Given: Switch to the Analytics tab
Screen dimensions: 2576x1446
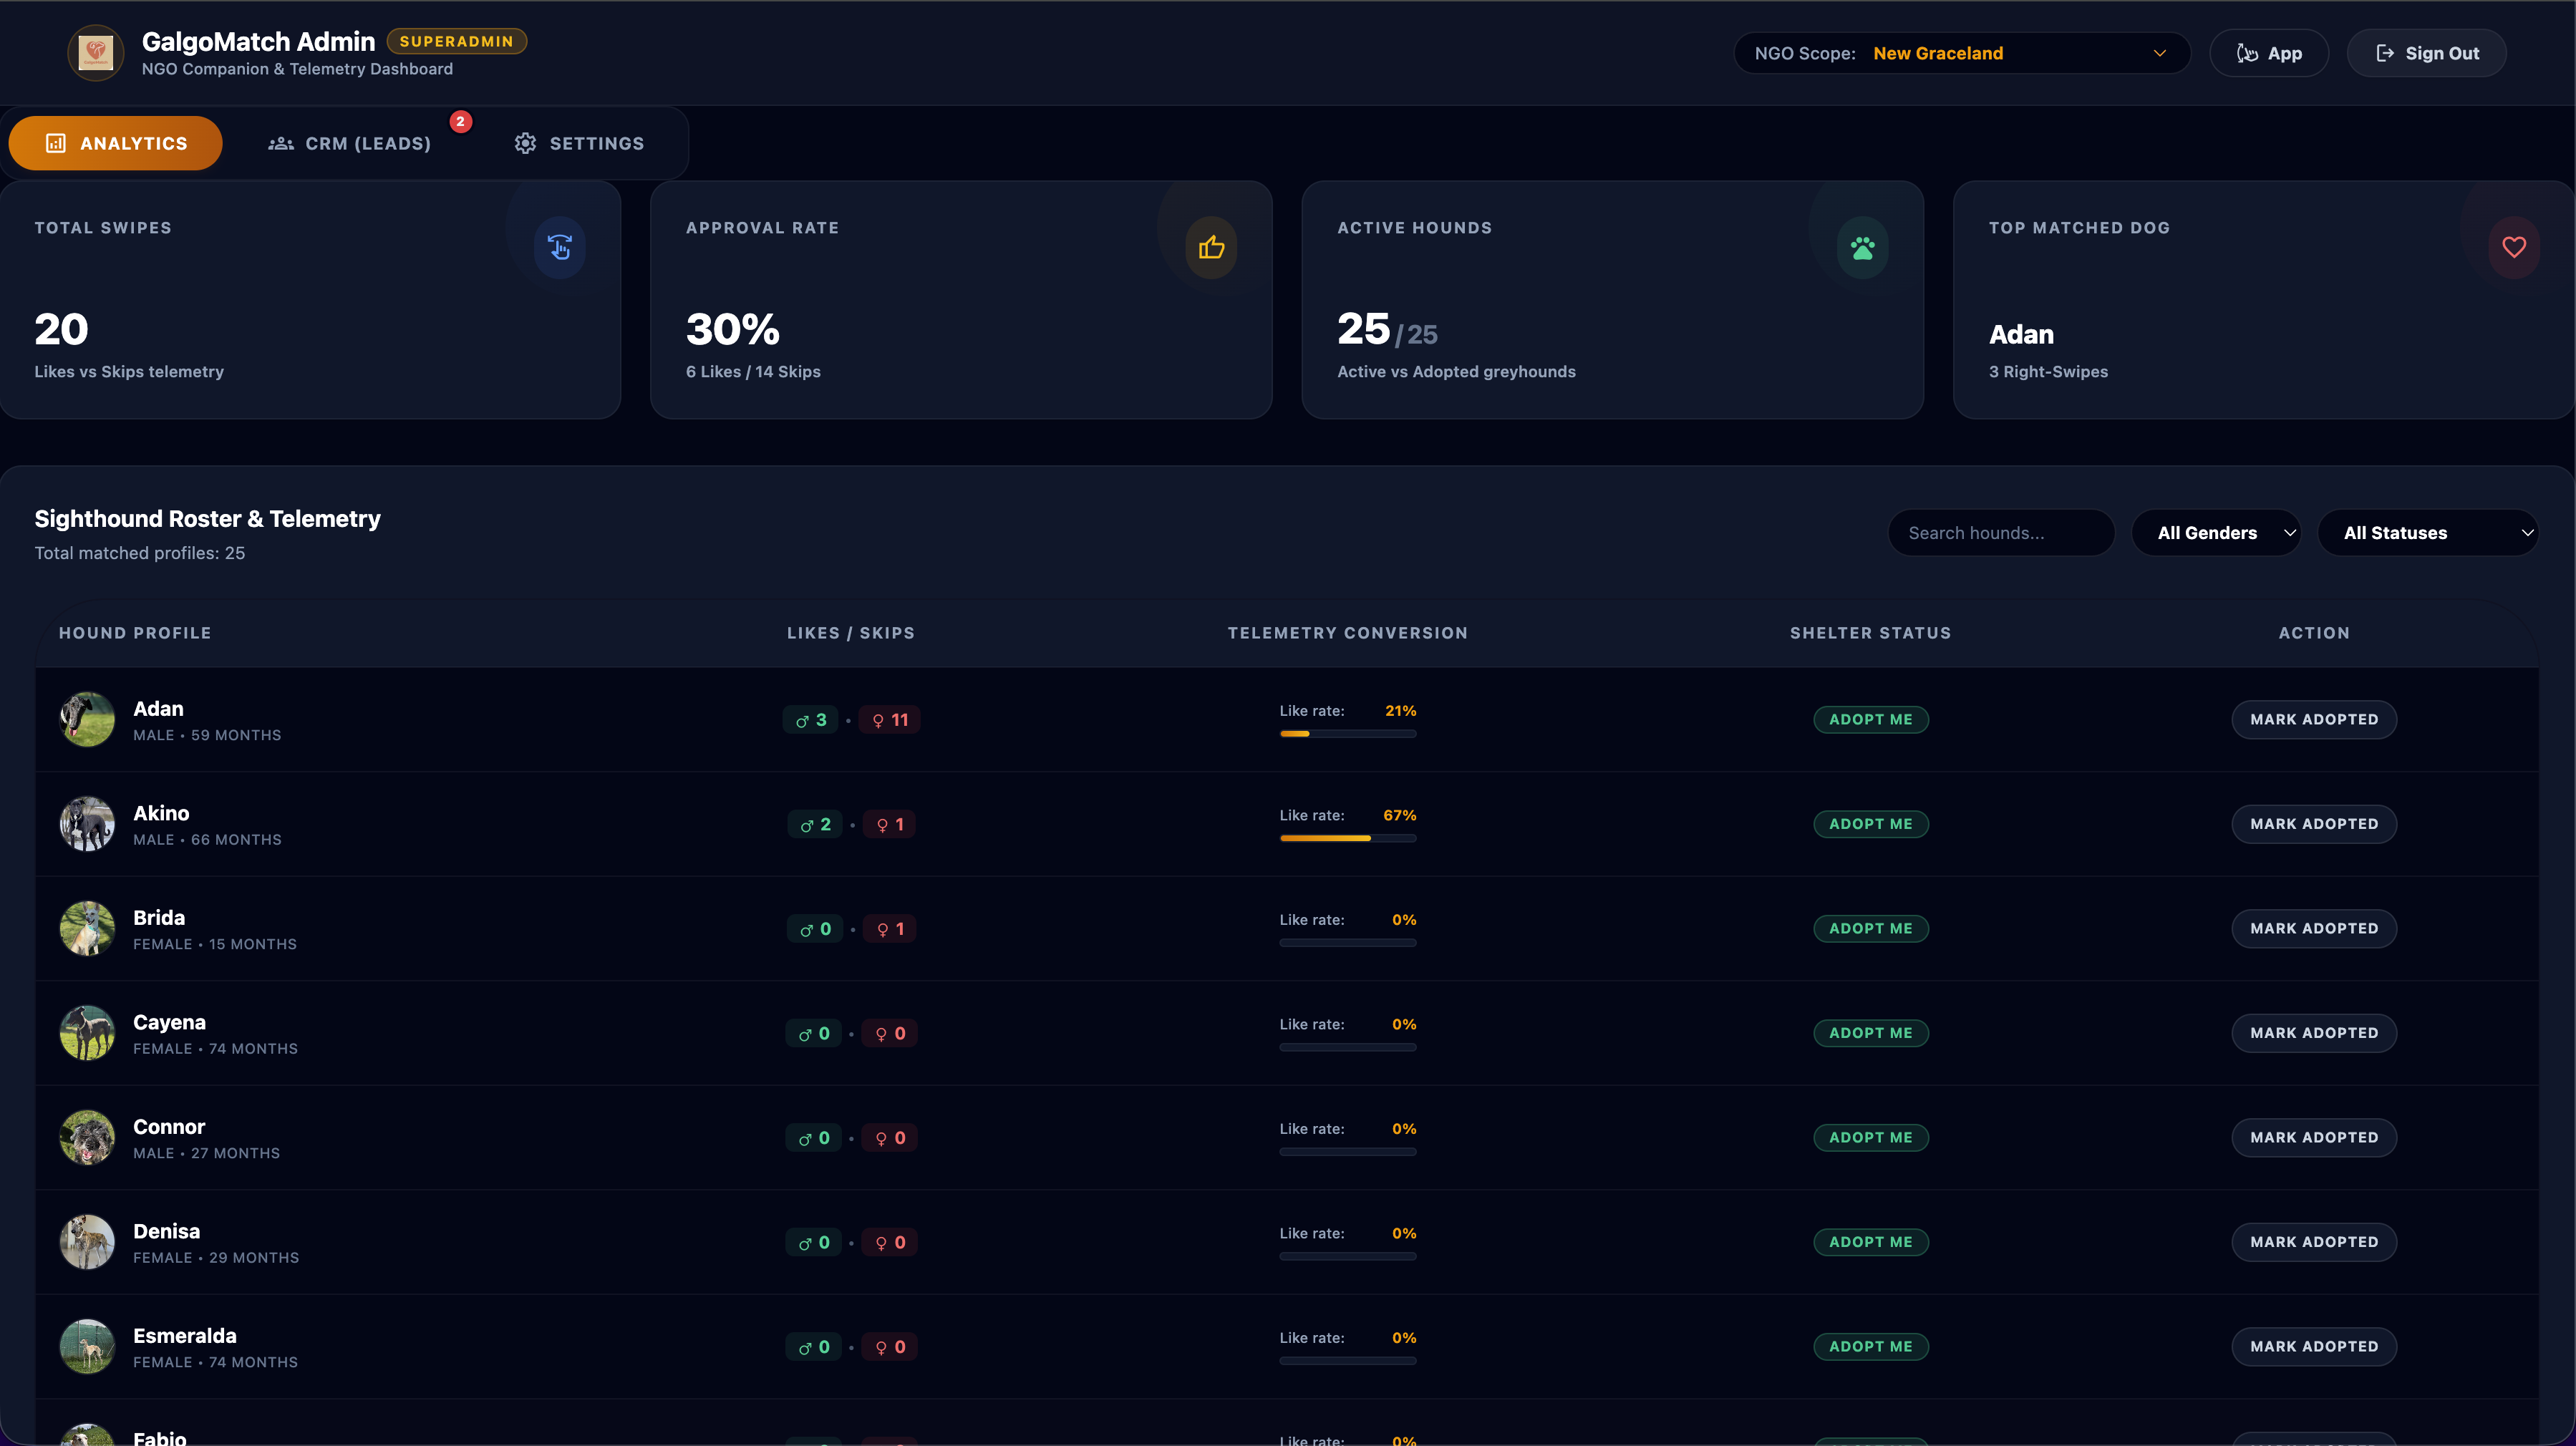Looking at the screenshot, I should coord(116,143).
